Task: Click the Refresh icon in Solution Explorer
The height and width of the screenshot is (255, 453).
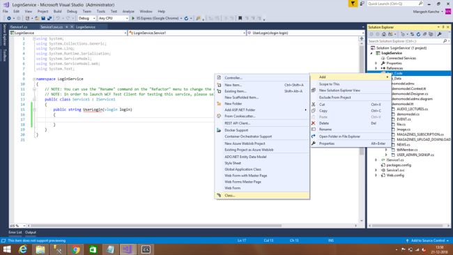Action: coord(418,34)
